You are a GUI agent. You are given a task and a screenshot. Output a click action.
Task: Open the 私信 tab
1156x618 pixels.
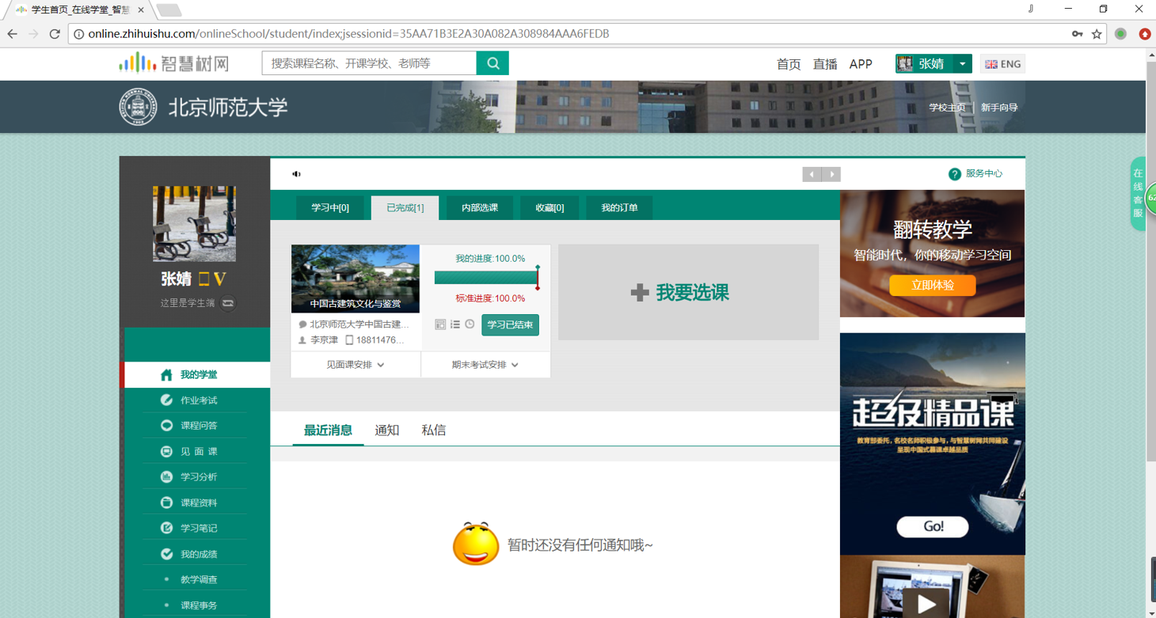434,430
